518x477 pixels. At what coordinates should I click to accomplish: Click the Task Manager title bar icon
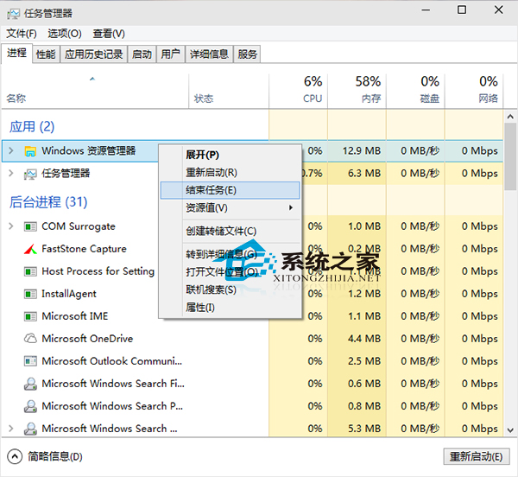[13, 14]
